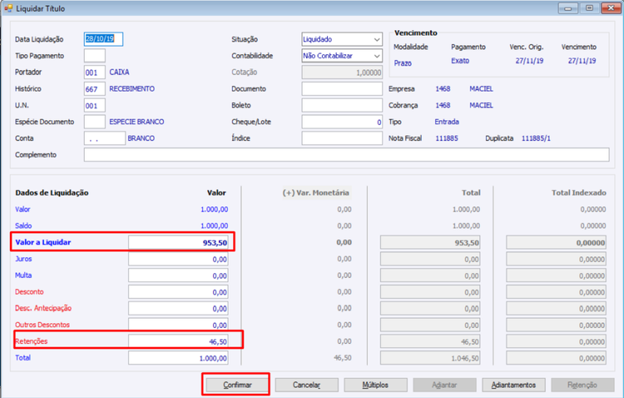Focus the Portador code field
The image size is (624, 398).
tap(95, 72)
